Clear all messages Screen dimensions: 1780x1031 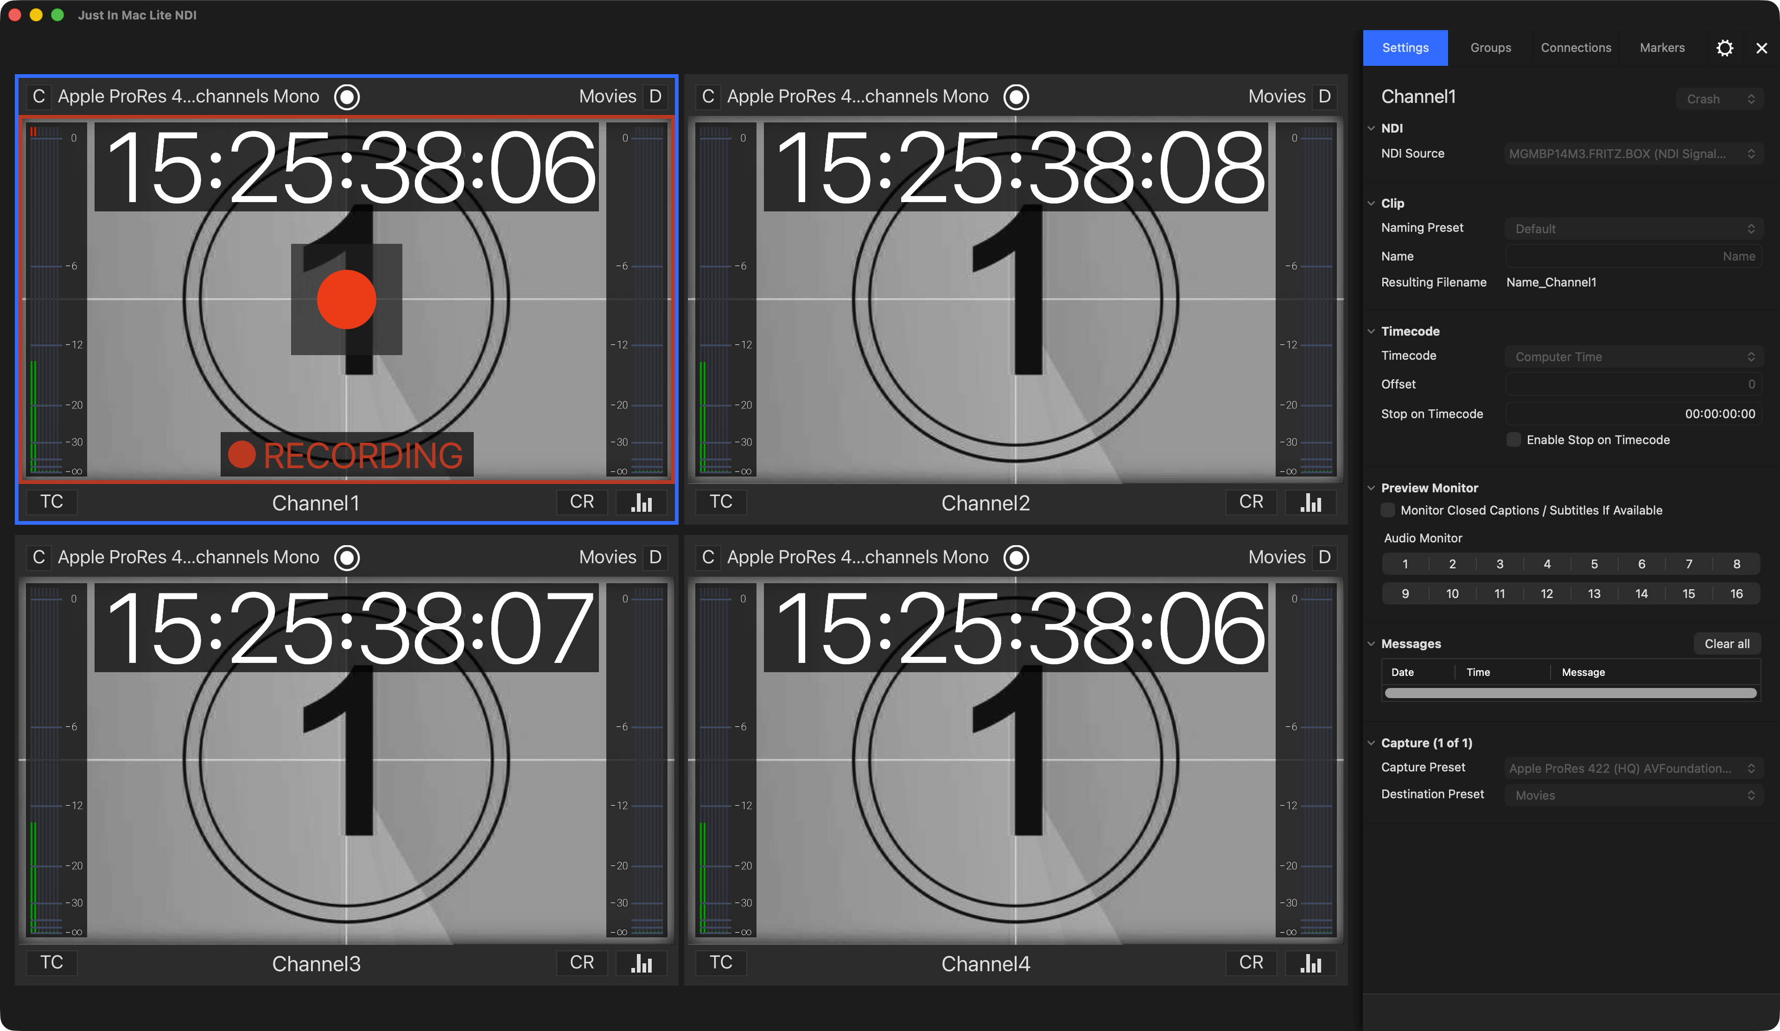coord(1727,644)
